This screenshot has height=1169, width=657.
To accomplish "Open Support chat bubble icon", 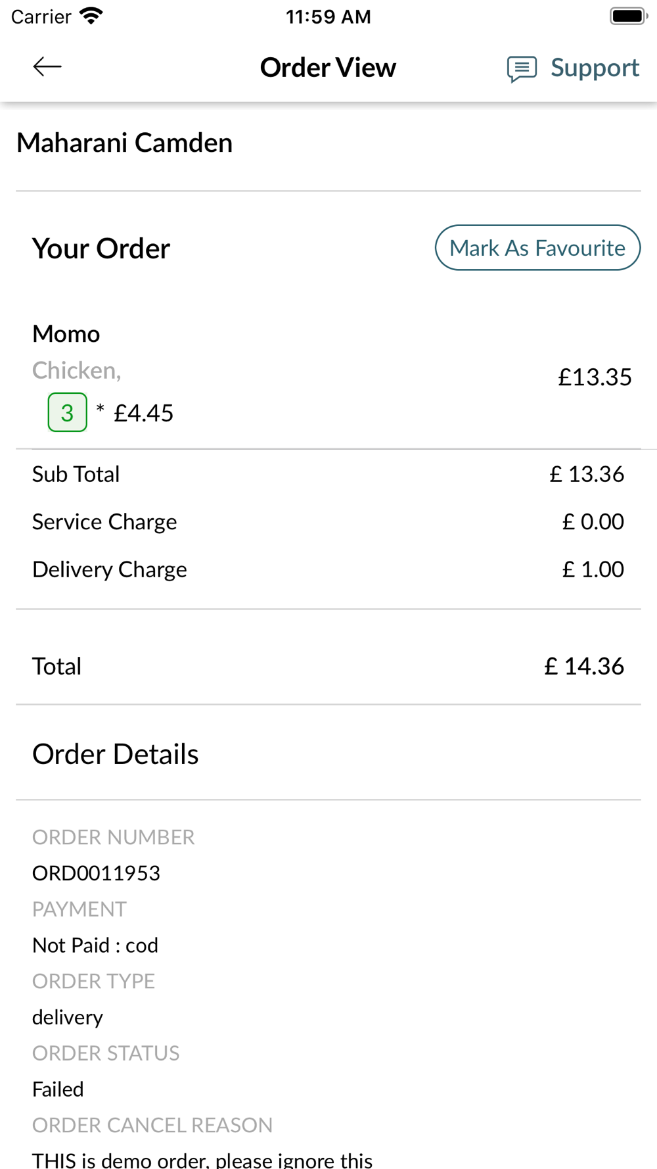I will tap(522, 68).
